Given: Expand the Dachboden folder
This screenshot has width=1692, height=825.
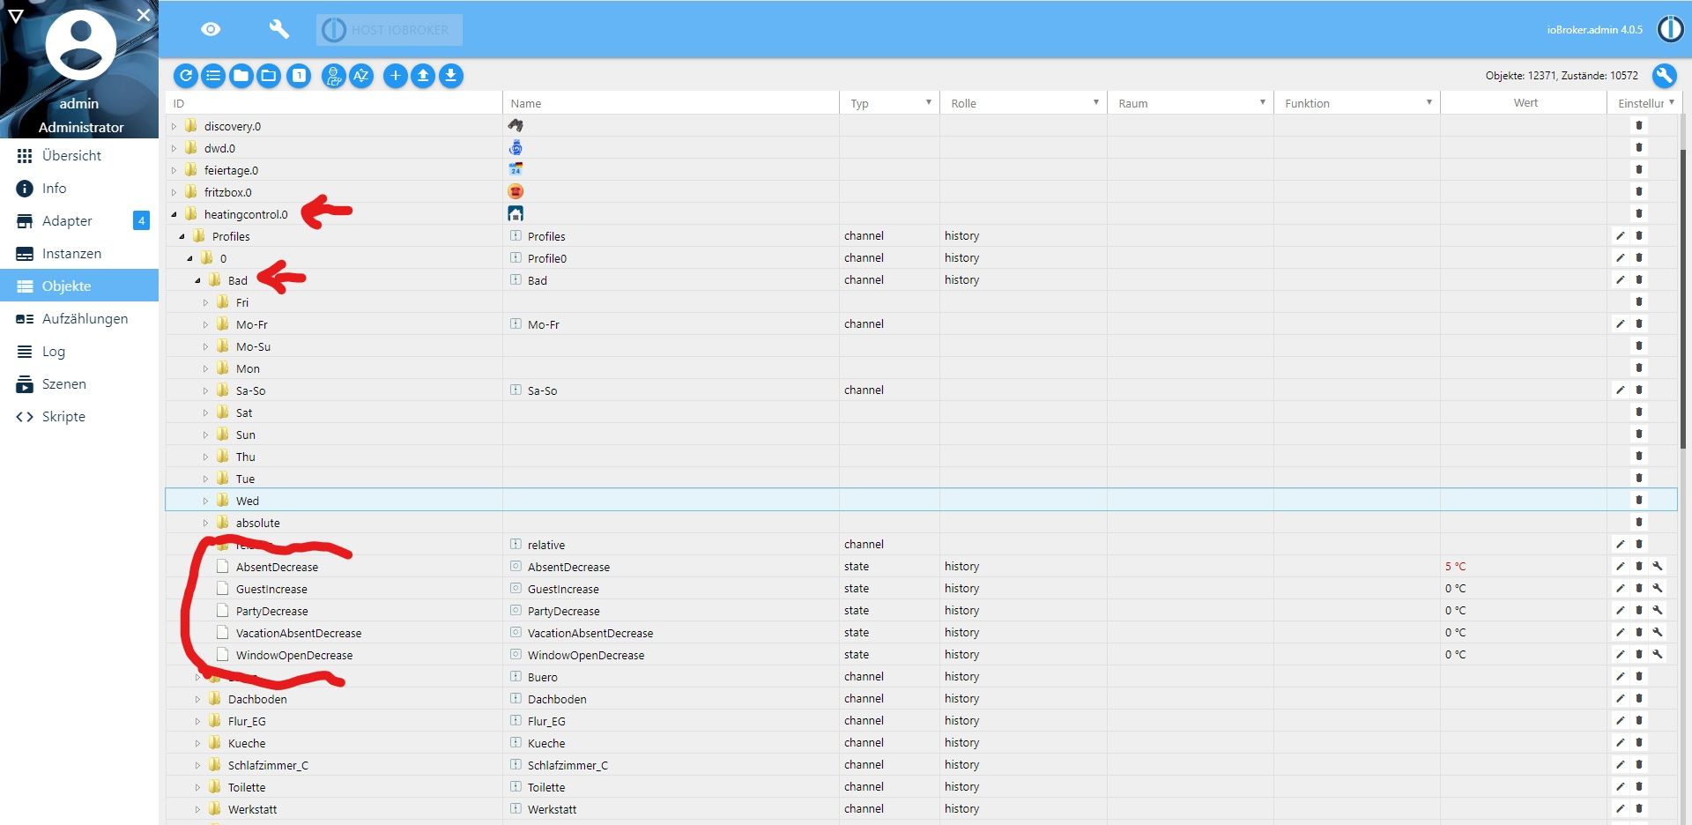Looking at the screenshot, I should 198,699.
